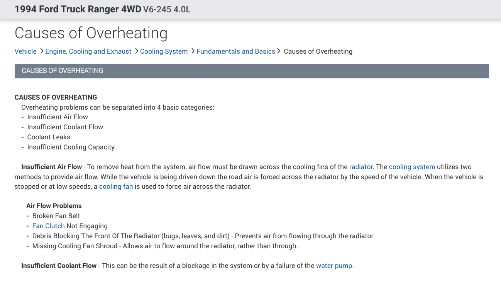The image size is (501, 288).
Task: Click chevron after Engine, Cooling and Exhaust
Action: click(x=136, y=51)
